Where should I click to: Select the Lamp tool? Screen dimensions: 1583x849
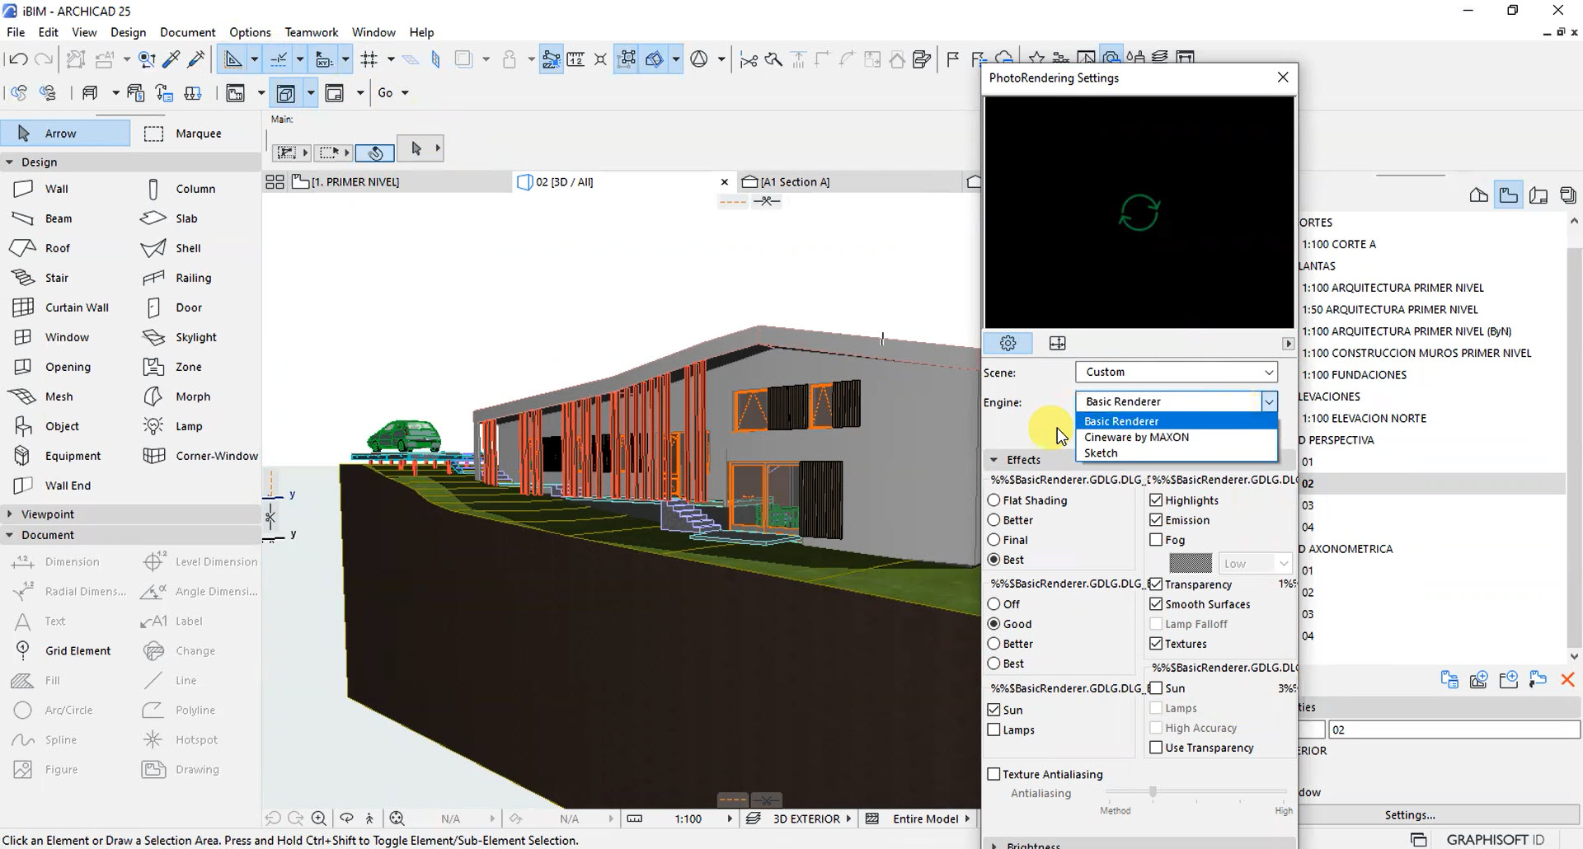[189, 426]
